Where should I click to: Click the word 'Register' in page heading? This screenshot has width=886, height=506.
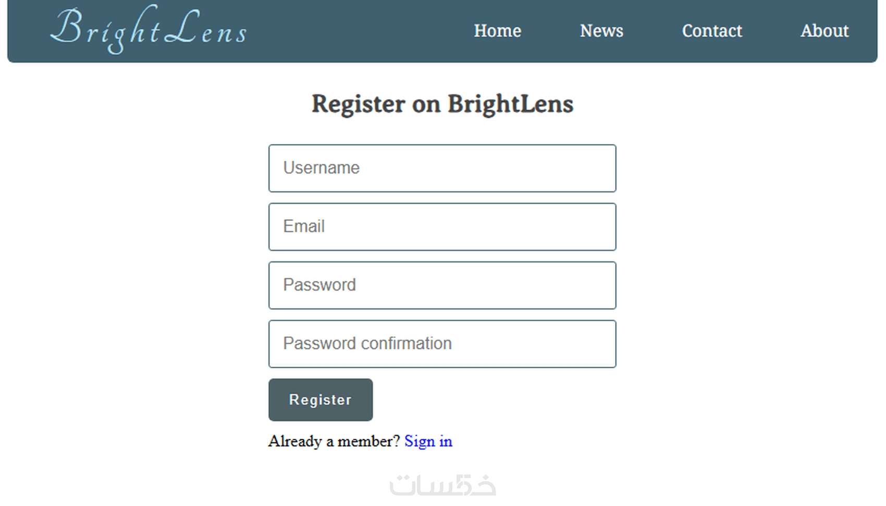tap(358, 104)
